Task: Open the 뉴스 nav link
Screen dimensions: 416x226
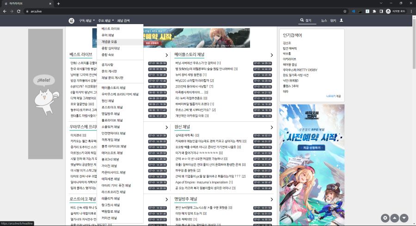Action: [x=324, y=20]
